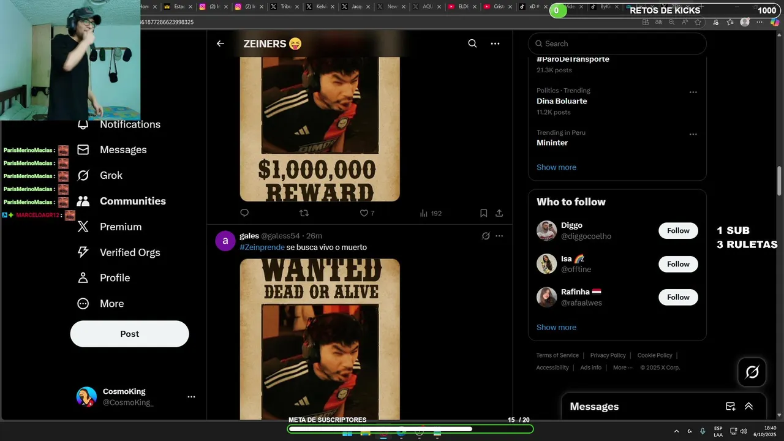Expand the Messages drawer chevrons
Screen dimensions: 784x441
tap(748, 406)
